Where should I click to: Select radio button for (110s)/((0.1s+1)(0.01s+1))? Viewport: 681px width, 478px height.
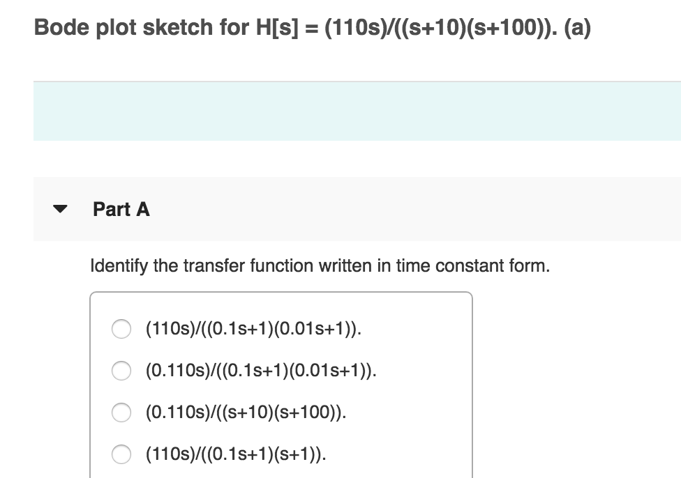[x=121, y=328]
